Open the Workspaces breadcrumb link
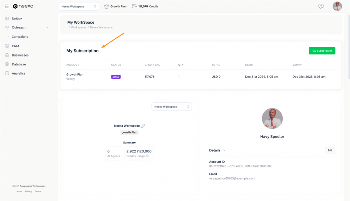The image size is (350, 201). coord(79,27)
